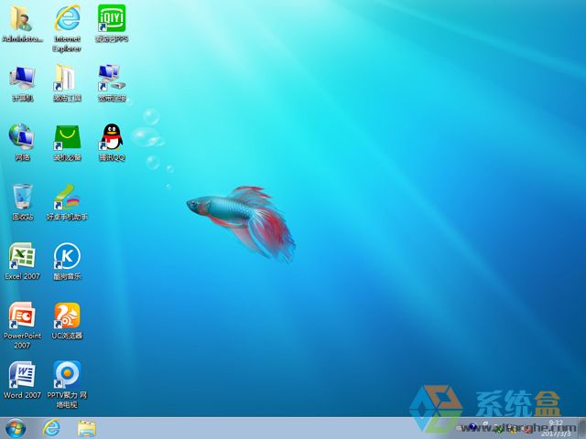
Task: Open the activation tools folder shortcut
Action: tap(67, 83)
